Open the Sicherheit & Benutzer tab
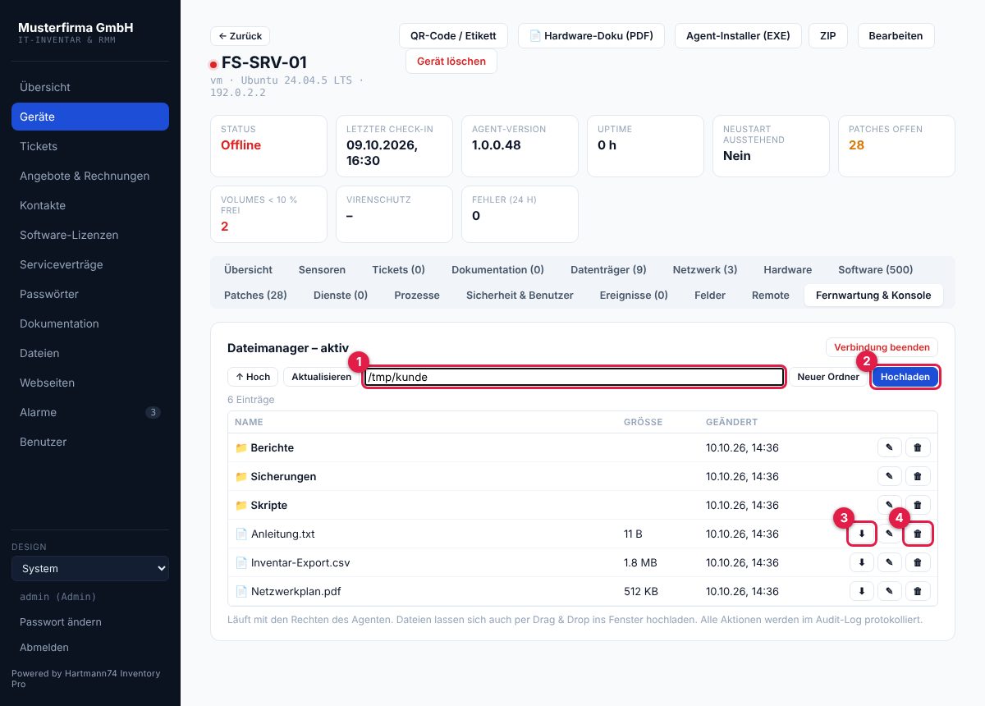The image size is (985, 706). click(520, 295)
